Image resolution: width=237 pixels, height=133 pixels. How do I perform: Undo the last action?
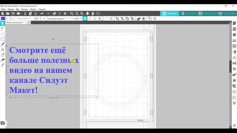tap(42, 14)
